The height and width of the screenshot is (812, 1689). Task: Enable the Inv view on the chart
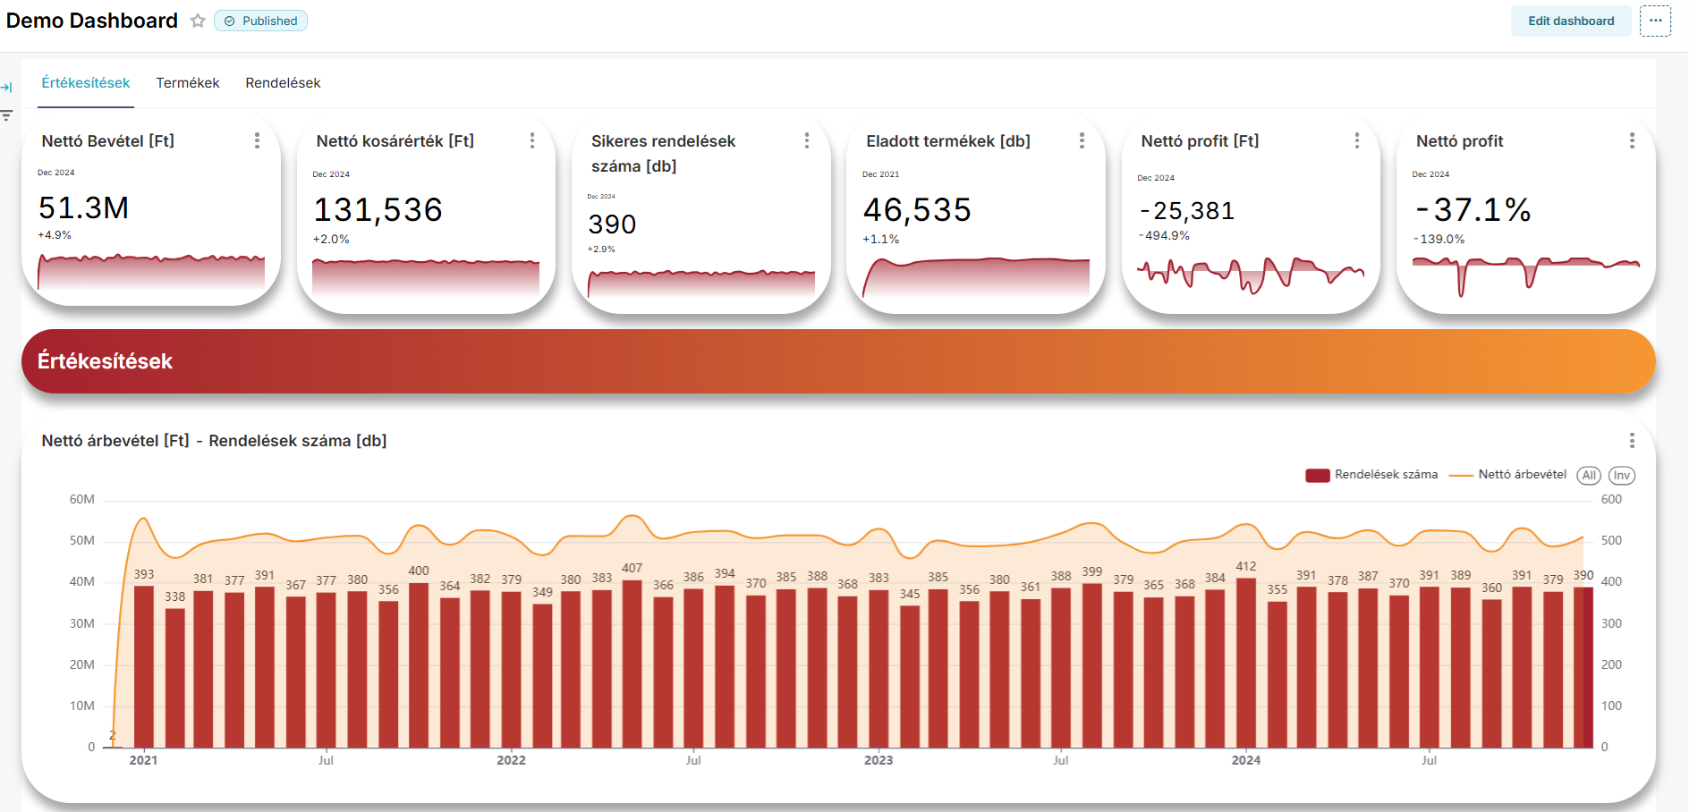(1623, 475)
